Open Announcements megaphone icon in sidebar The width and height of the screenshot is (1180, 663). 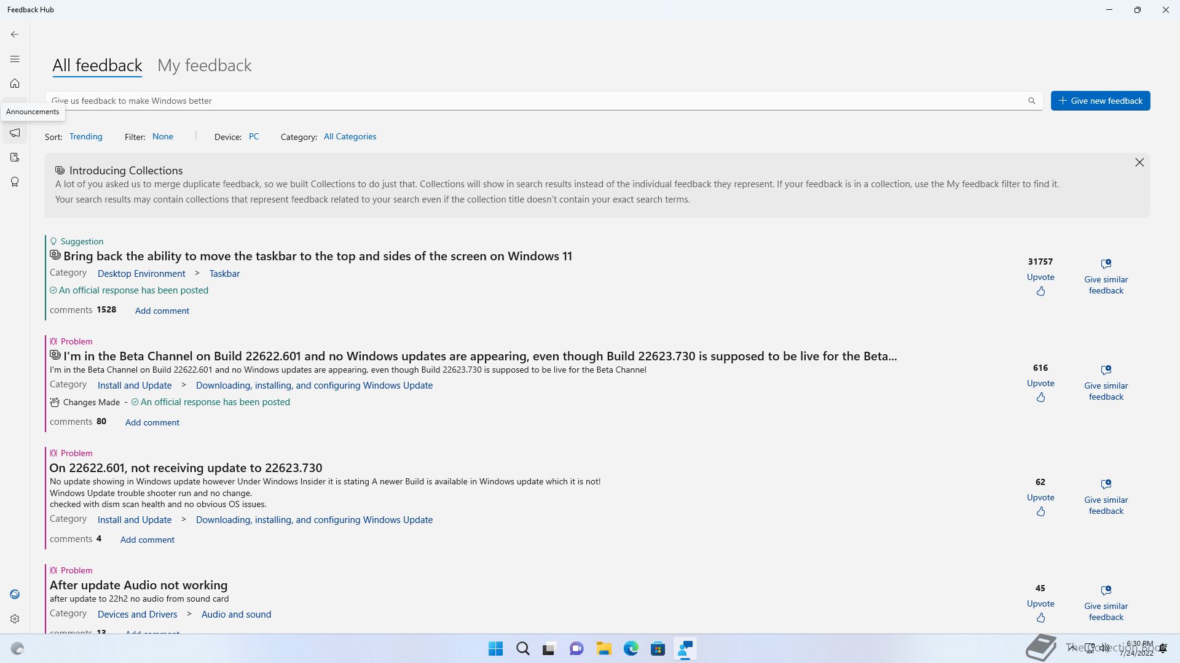[15, 133]
